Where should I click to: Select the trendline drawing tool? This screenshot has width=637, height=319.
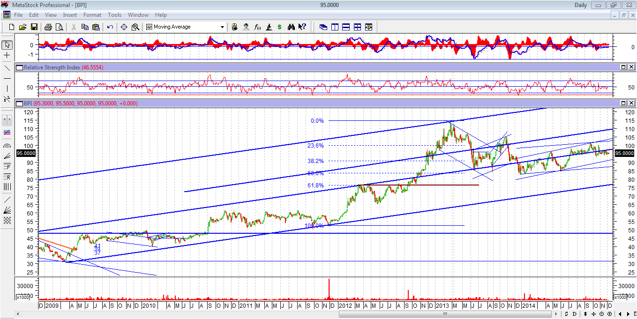tap(6, 67)
